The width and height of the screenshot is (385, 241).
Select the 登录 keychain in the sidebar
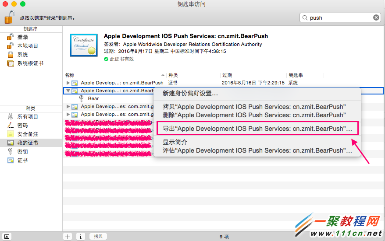click(22, 37)
